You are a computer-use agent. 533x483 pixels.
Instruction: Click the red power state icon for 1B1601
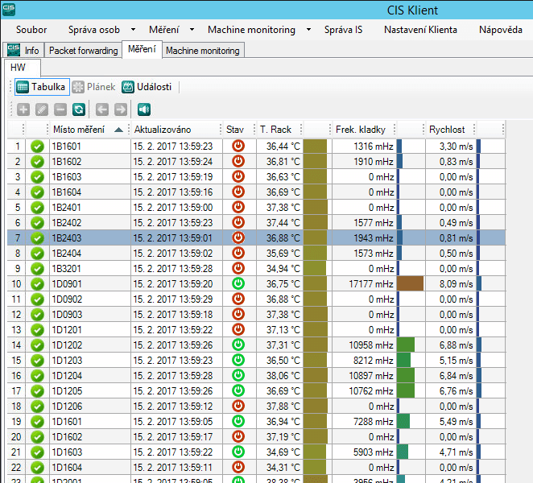[238, 146]
